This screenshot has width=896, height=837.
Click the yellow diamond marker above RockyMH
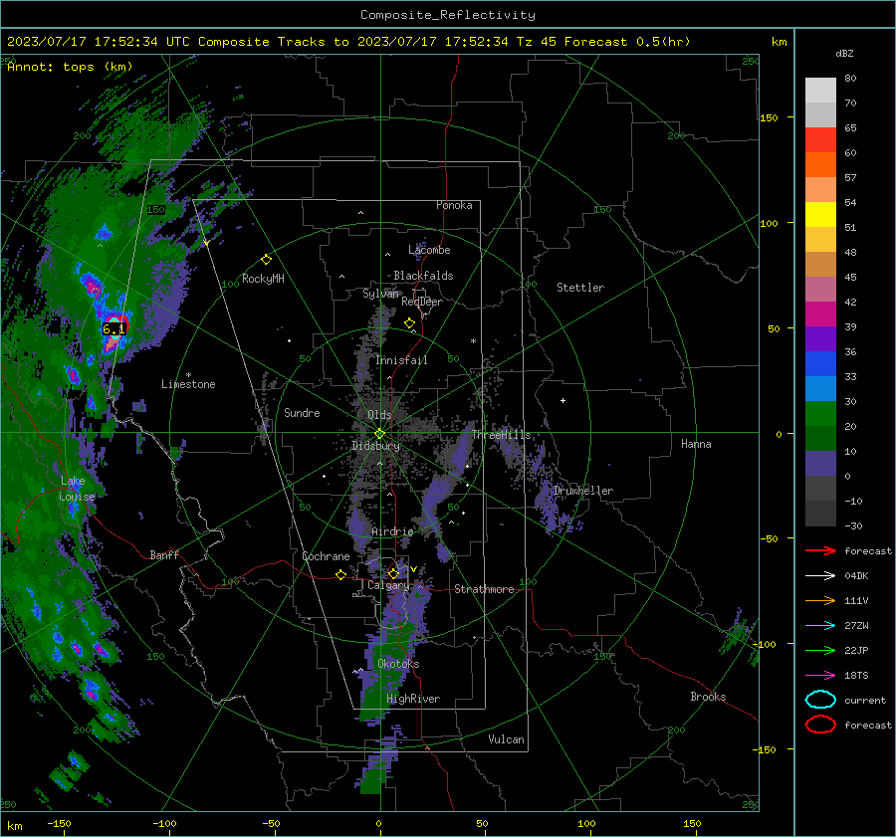[266, 260]
